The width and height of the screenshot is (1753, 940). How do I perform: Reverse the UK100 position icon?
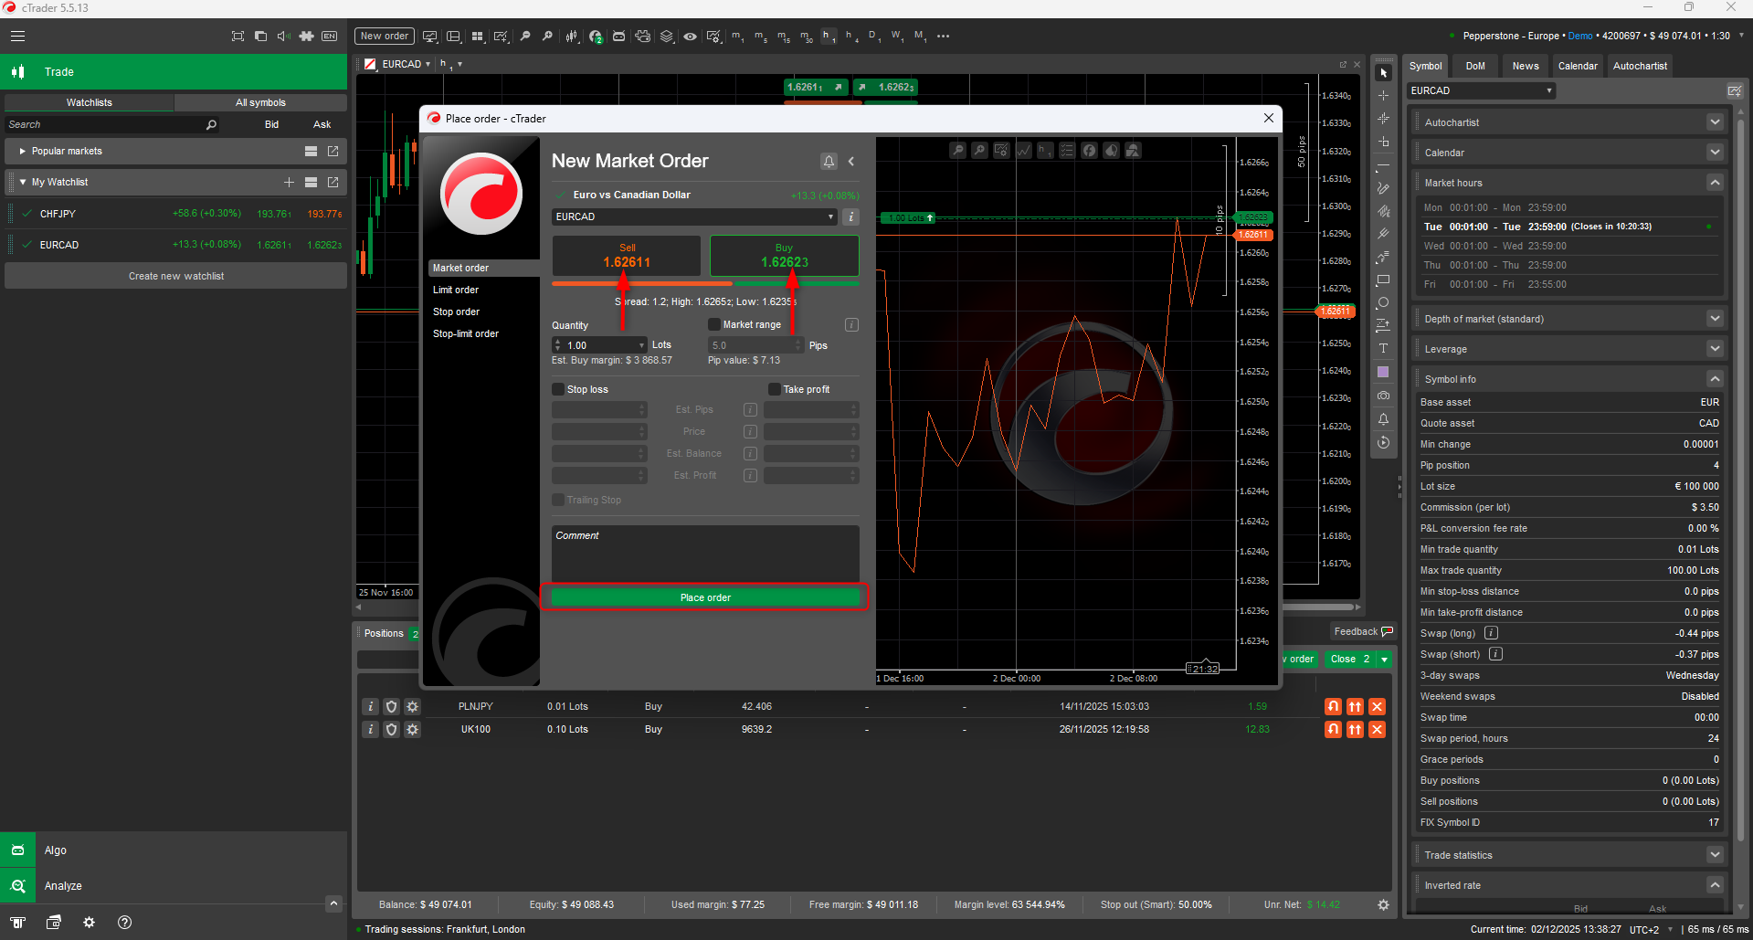tap(1333, 730)
